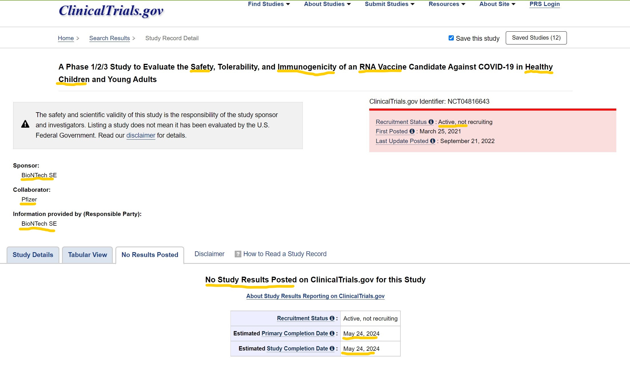Follow the PRS Login link
Image resolution: width=630 pixels, height=367 pixels.
544,4
